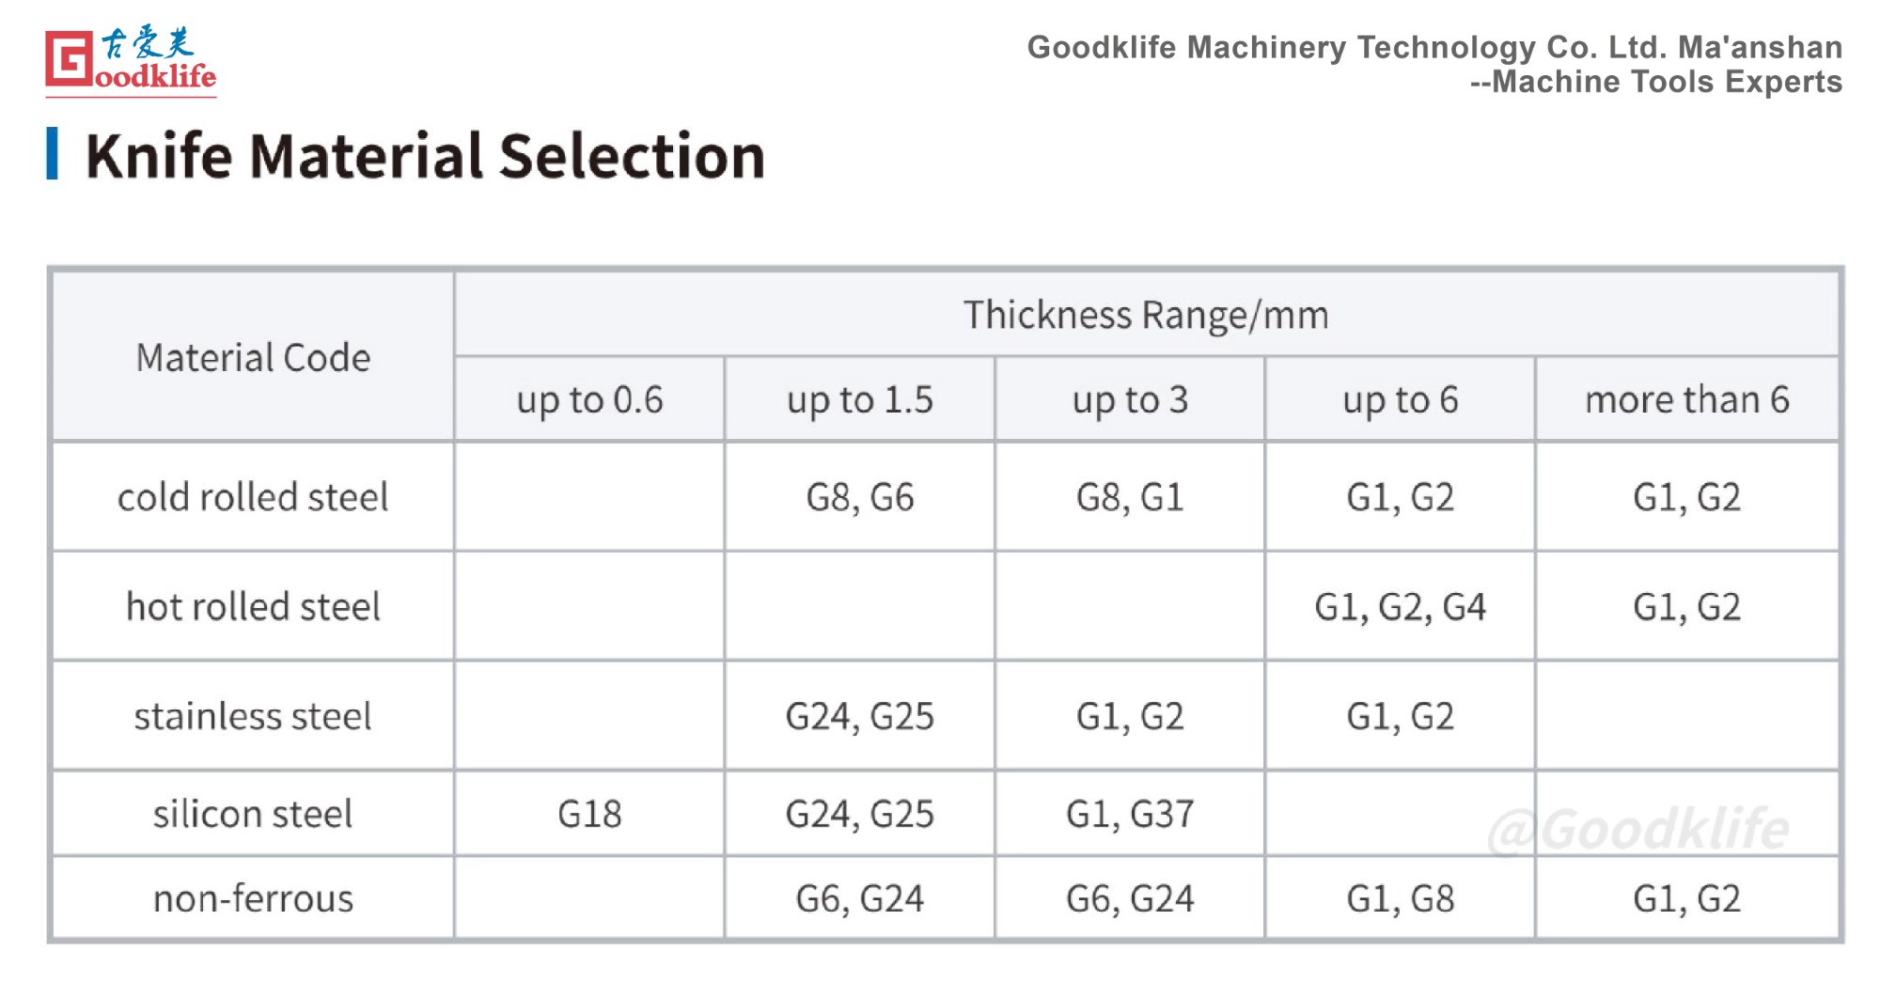Click the blue bar beside the title
Screen dimensions: 1880x982
53,154
